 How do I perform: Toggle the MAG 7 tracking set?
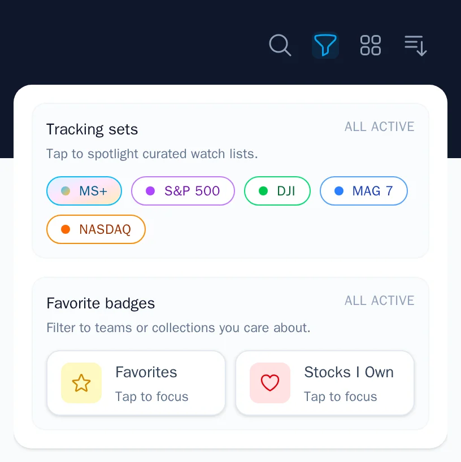pyautogui.click(x=363, y=191)
